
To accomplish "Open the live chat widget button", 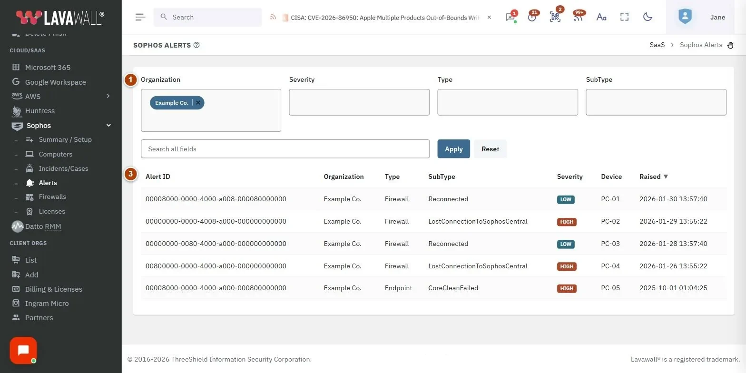I will coord(23,351).
